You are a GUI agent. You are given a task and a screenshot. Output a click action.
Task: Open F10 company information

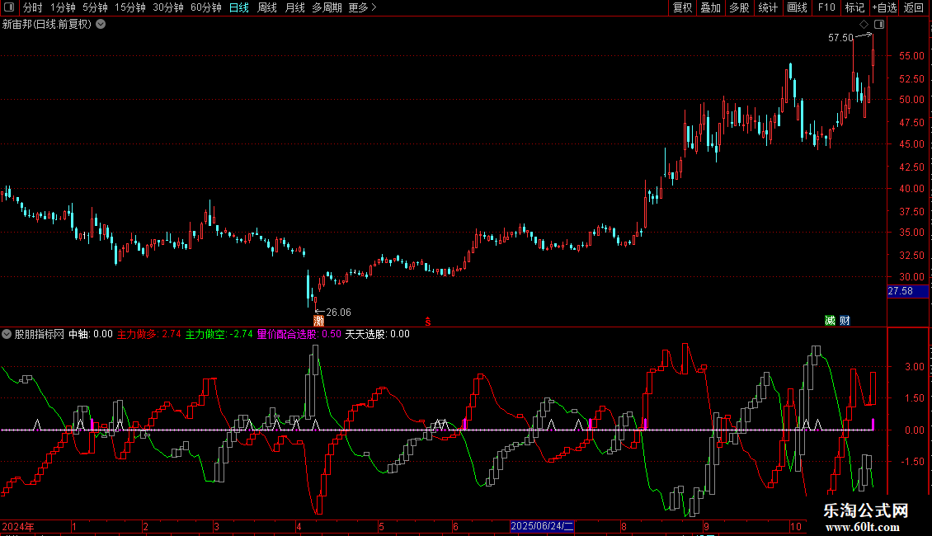(826, 7)
